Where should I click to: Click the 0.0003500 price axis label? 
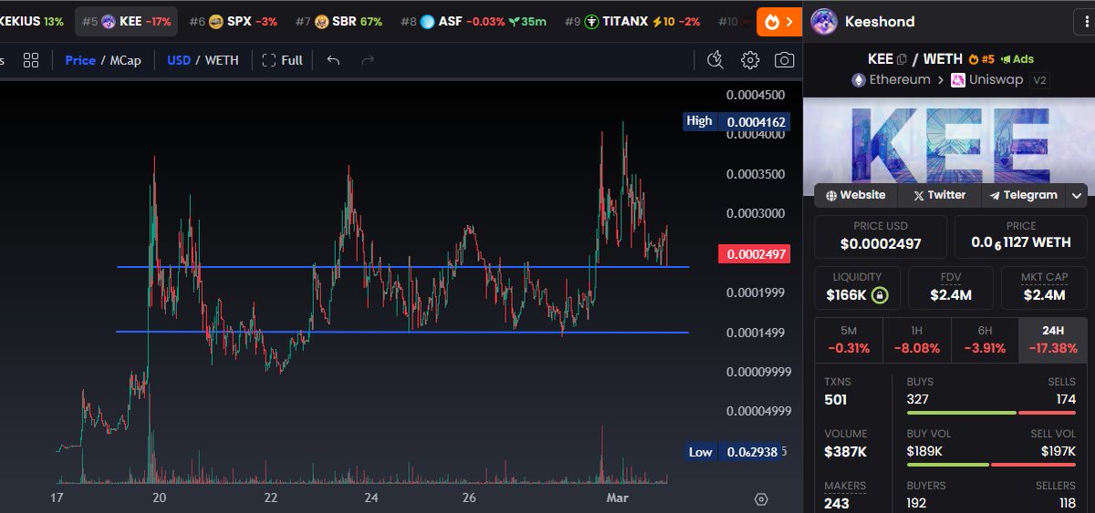(x=756, y=174)
